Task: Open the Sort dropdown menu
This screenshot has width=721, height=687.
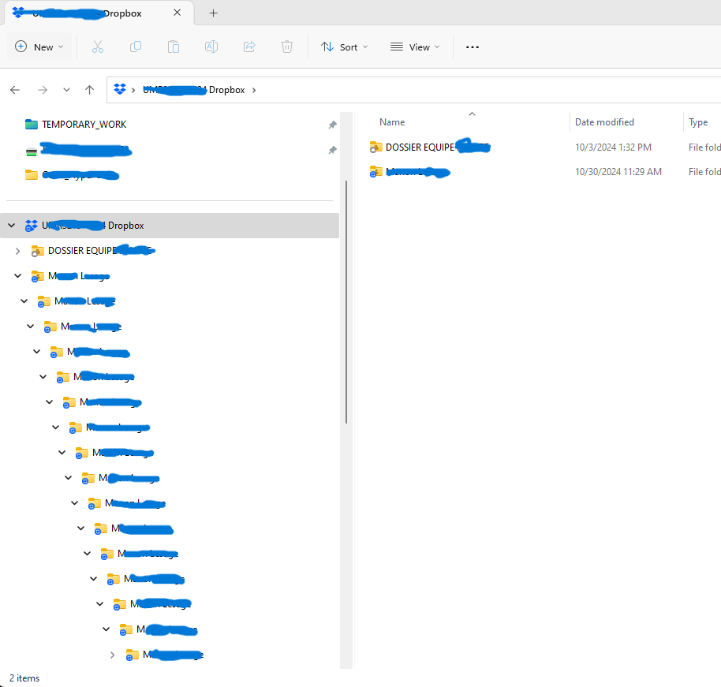Action: pos(344,47)
